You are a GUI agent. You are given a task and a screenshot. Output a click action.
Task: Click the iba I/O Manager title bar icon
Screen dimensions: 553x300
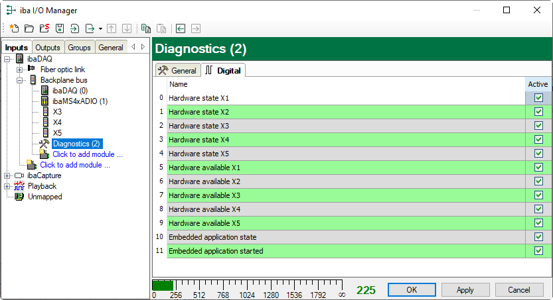click(11, 10)
